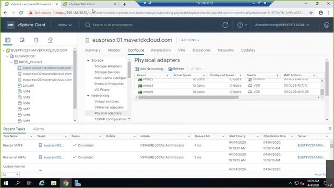Click the search magnifier icon in header
334x188 pixels.
click(x=88, y=25)
